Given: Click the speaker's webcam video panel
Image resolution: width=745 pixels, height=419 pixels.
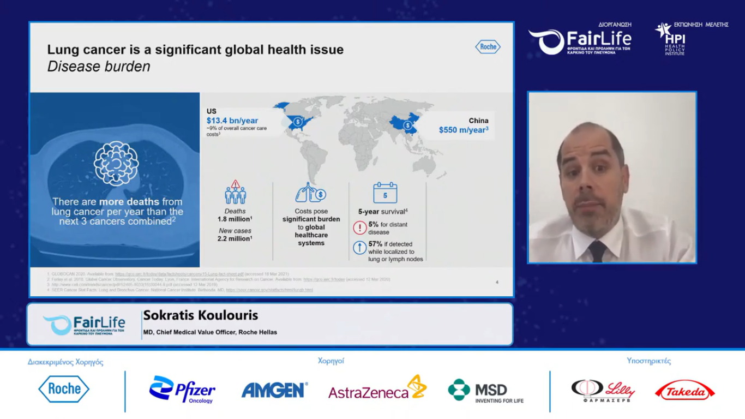Looking at the screenshot, I should 612,177.
